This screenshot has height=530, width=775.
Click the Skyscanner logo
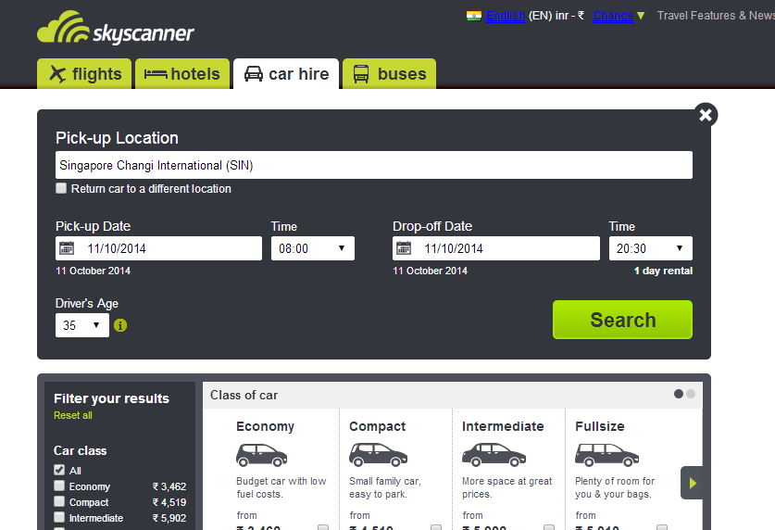116,28
